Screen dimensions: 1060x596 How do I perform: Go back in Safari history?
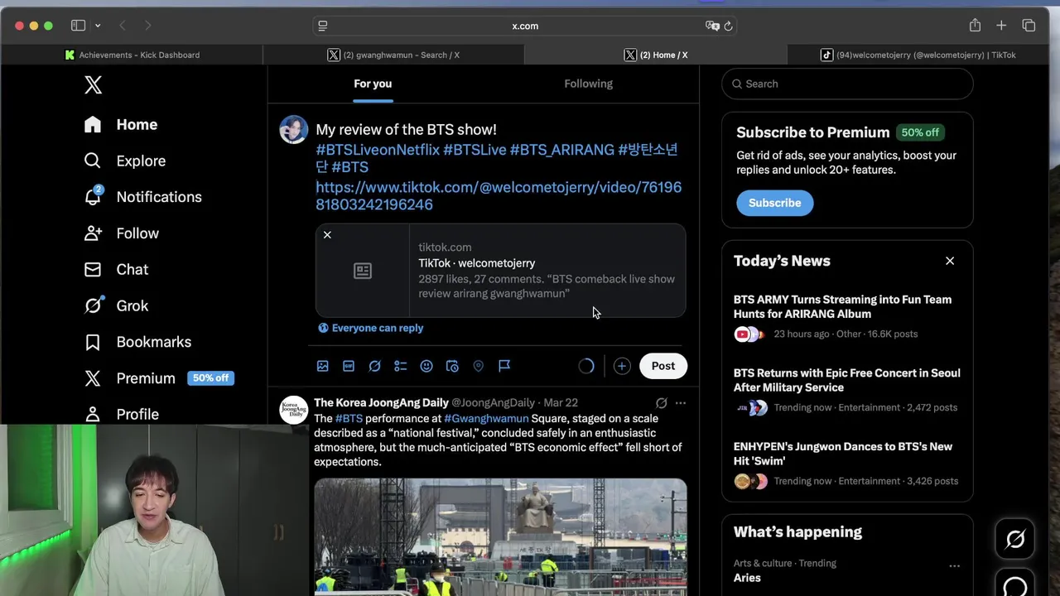(123, 26)
